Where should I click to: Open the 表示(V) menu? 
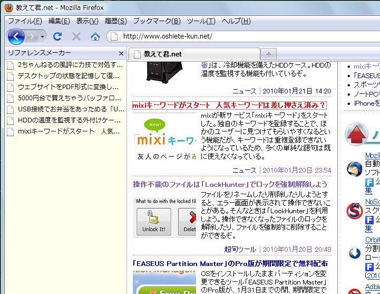(87, 21)
